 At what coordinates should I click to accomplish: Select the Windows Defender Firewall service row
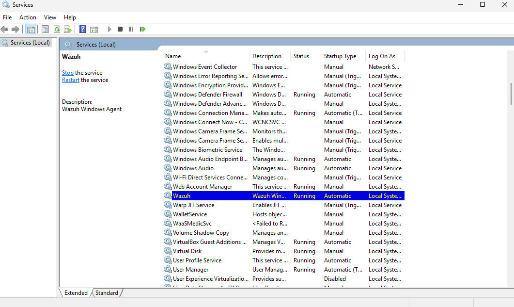coord(207,95)
